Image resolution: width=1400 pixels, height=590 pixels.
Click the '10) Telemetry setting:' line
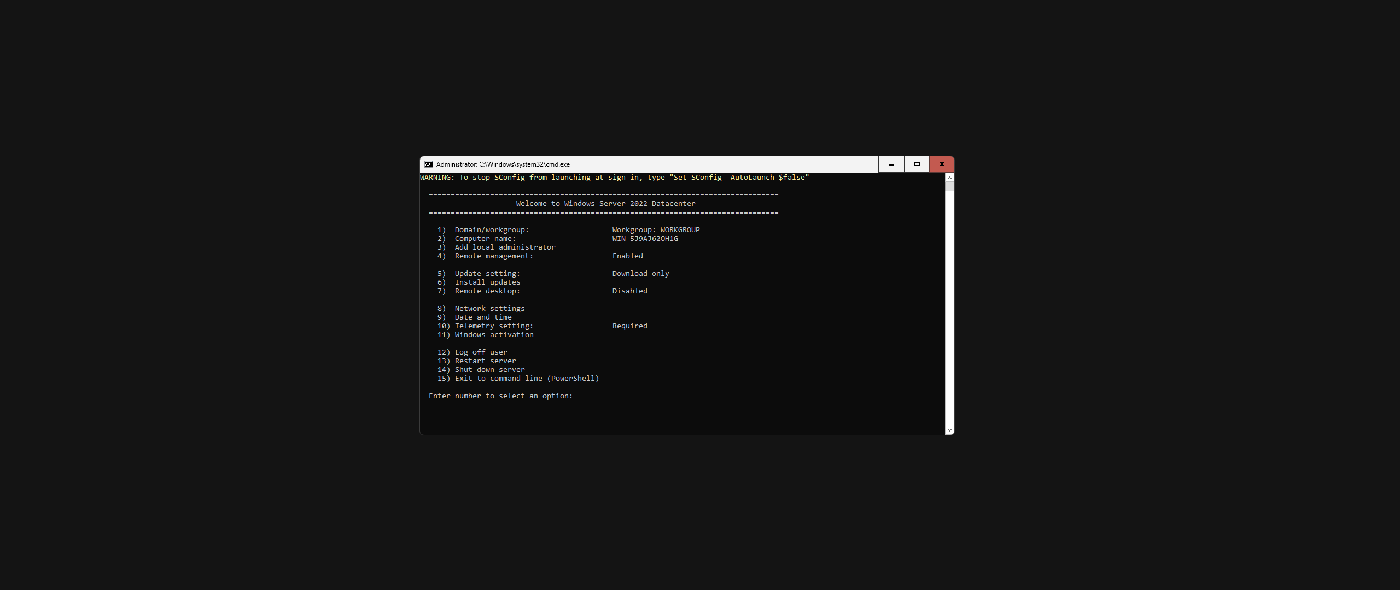[485, 326]
